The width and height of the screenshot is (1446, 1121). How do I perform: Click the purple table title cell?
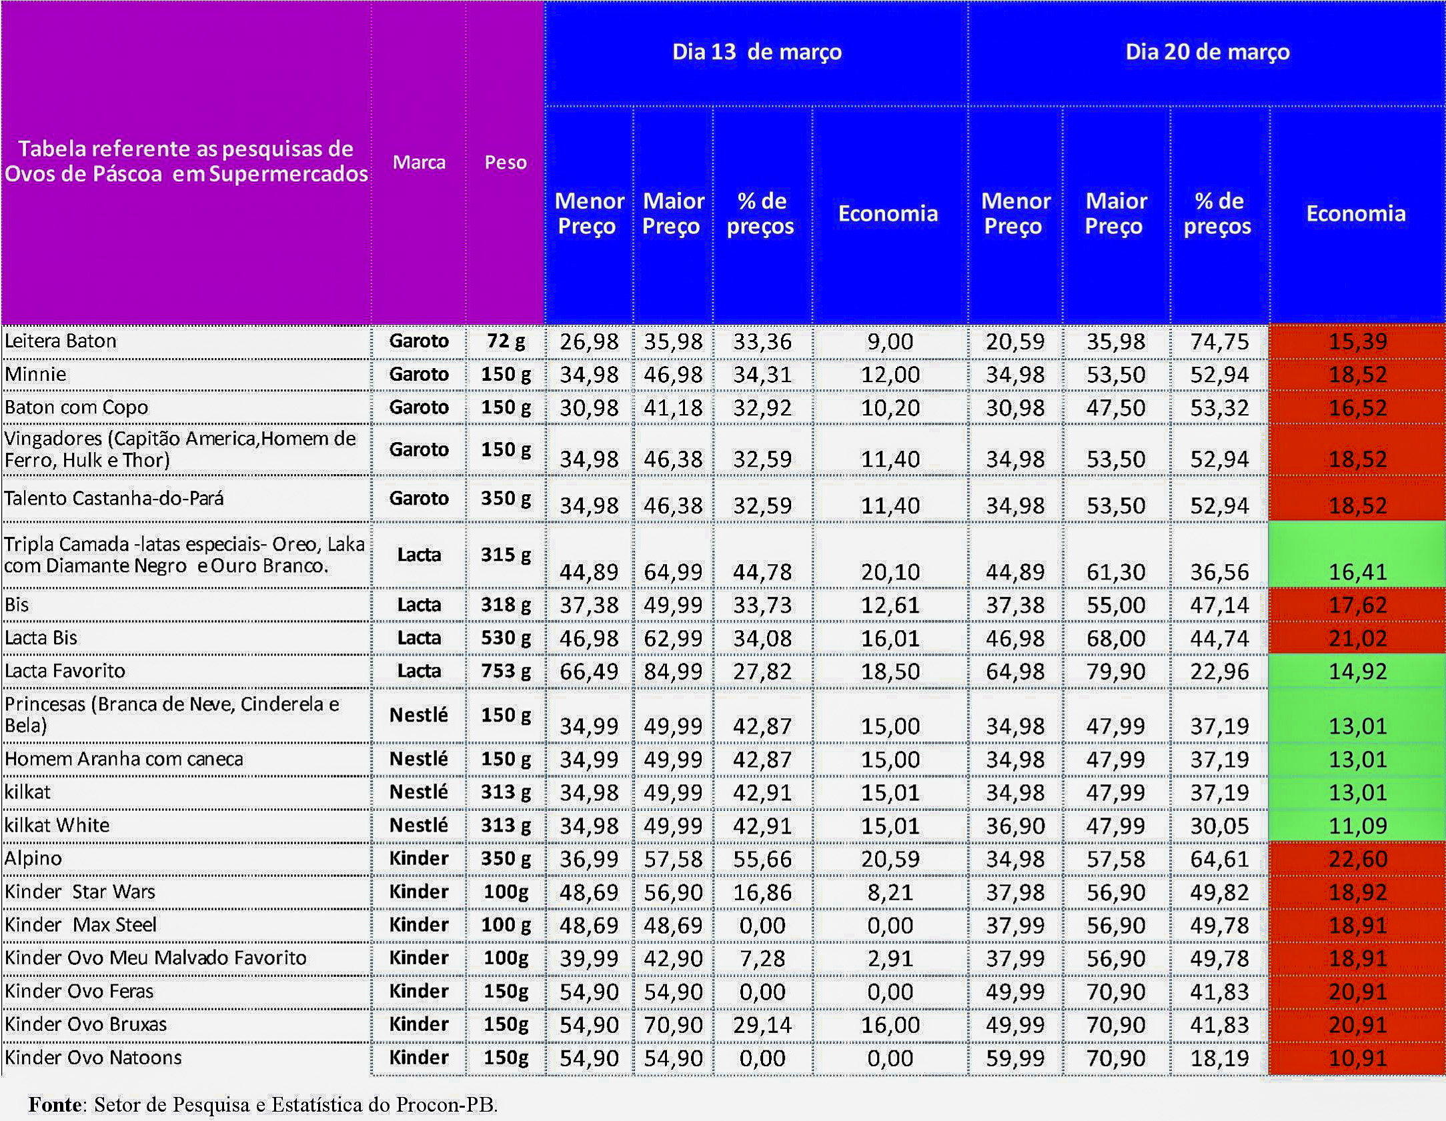(186, 161)
